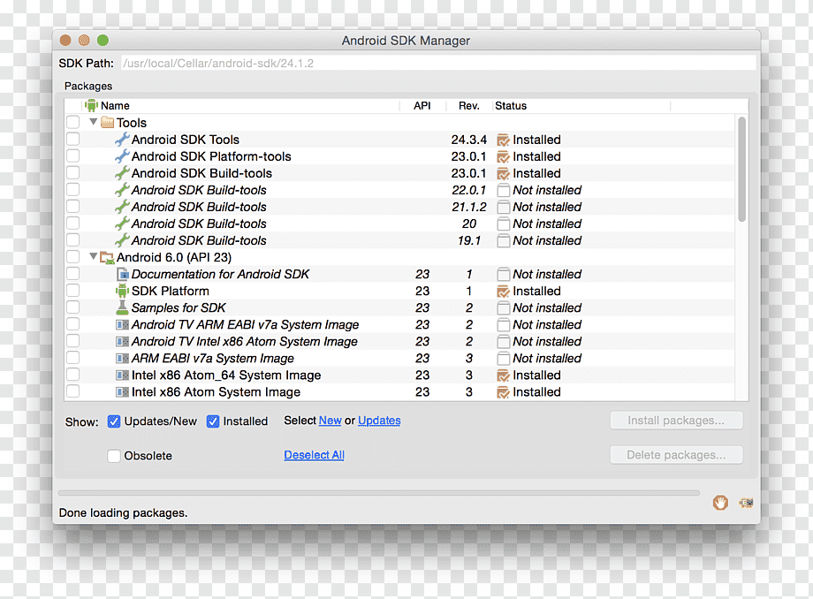Click the Tools folder icon
The height and width of the screenshot is (599, 813).
pyautogui.click(x=107, y=122)
